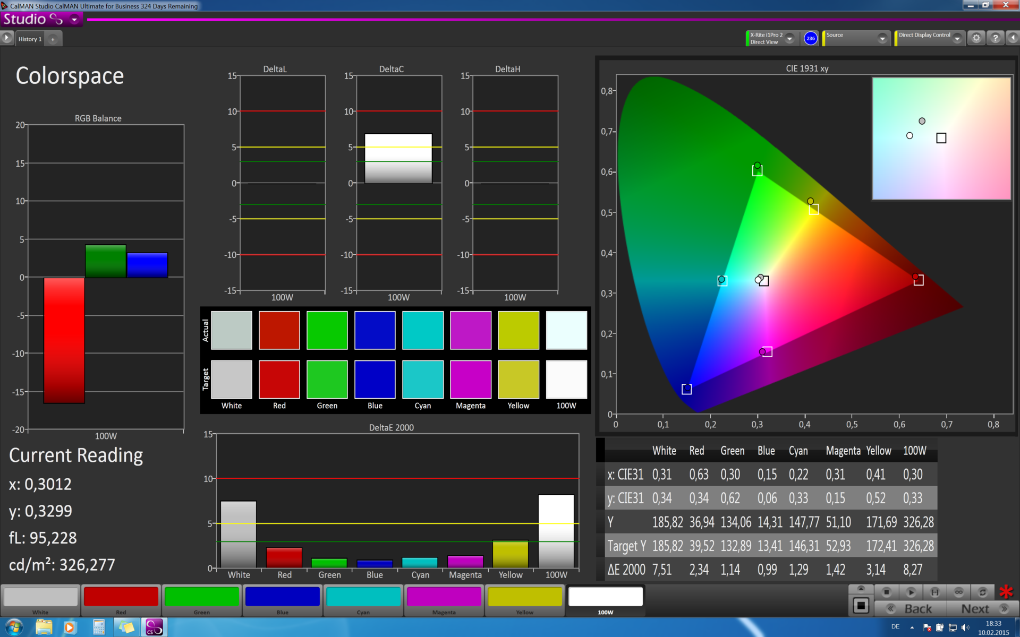This screenshot has height=637, width=1020.
Task: Select the Cyan pattern swatch at bottom
Action: coord(363,597)
